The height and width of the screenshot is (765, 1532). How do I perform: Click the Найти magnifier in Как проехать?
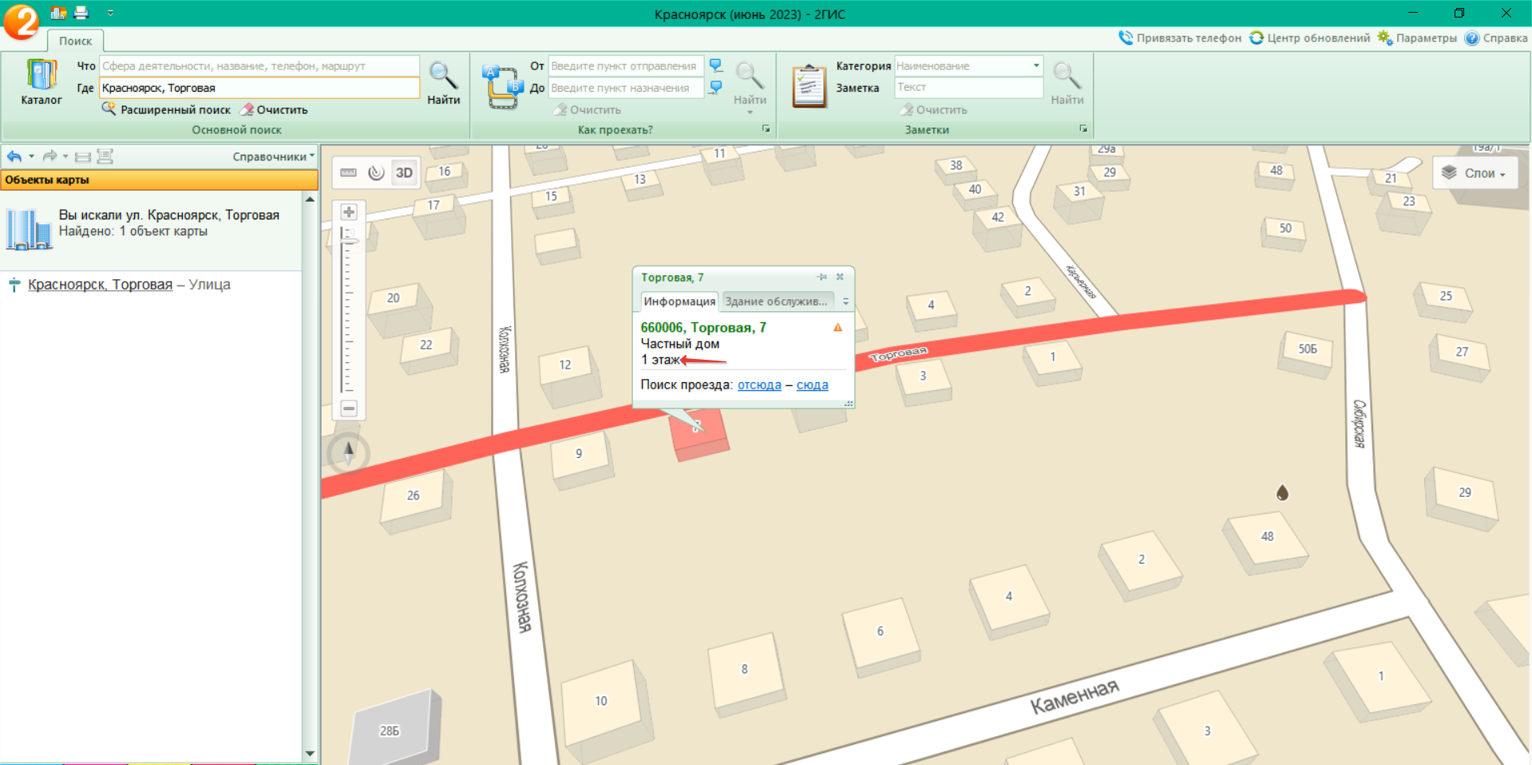click(x=750, y=83)
